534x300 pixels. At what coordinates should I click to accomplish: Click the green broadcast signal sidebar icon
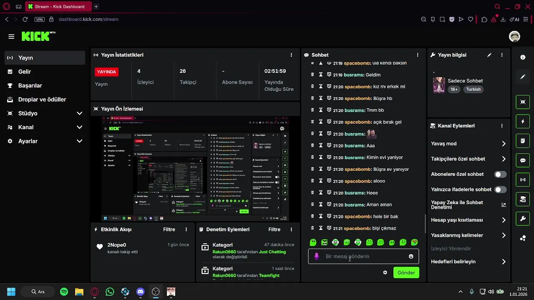523,180
